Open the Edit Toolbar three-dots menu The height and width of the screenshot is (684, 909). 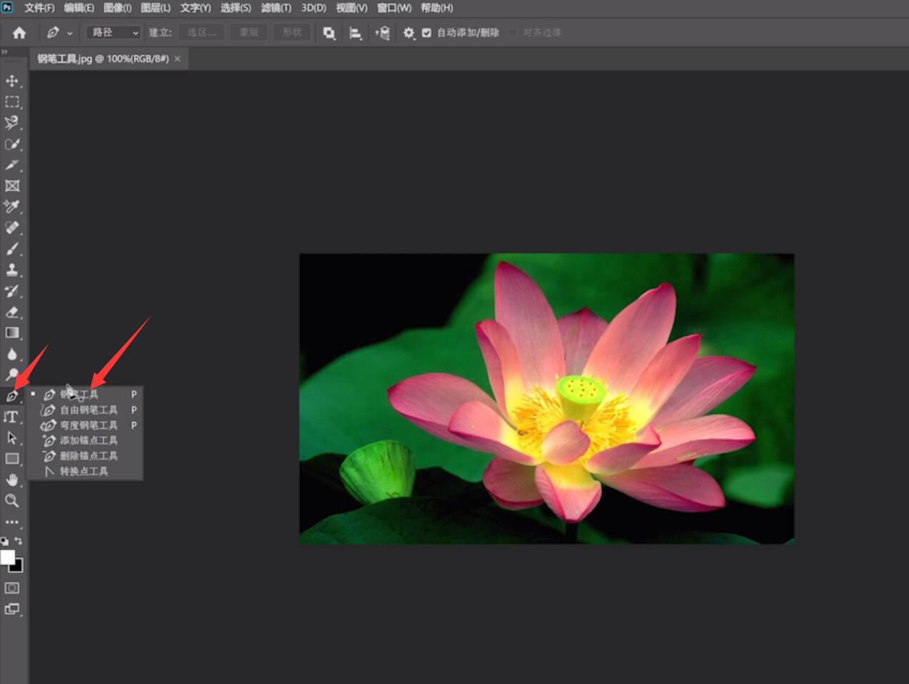[12, 522]
